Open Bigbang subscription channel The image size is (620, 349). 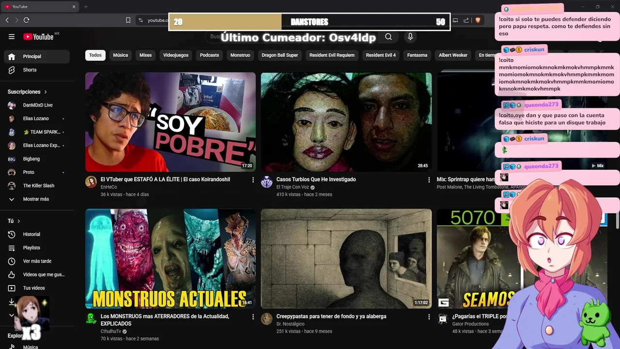coord(37,159)
